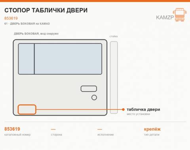Click the orange highlighted door plate rectangle
This screenshot has width=190, height=150.
[x=27, y=109]
